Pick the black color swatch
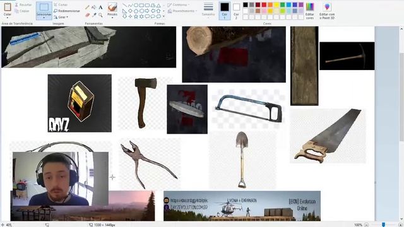 click(246, 4)
